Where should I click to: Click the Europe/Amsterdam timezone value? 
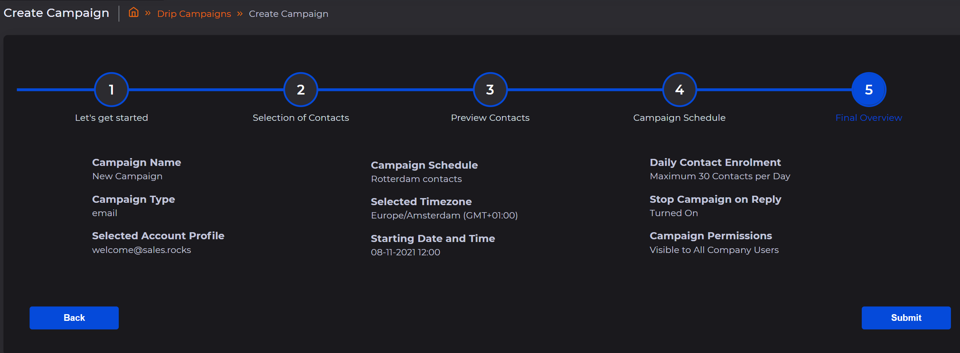click(444, 215)
